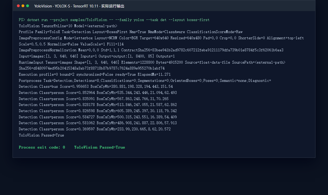Select the green "YoloVision Passed=True" summary text
The image size is (328, 195).
pos(100,147)
